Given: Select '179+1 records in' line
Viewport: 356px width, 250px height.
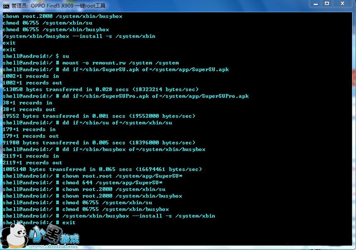Looking at the screenshot, I should [29, 129].
